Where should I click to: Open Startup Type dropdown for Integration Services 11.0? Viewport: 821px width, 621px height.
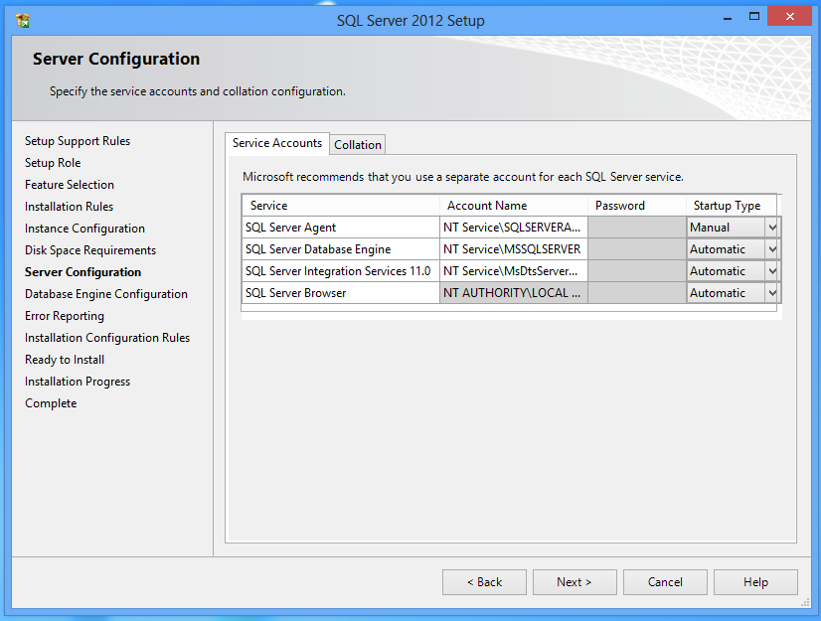pyautogui.click(x=771, y=271)
